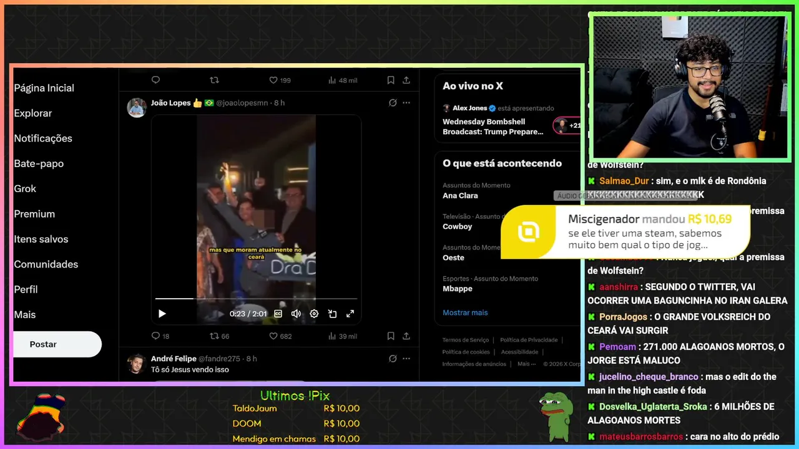Viewport: 799px width, 449px height.
Task: Click the Miscigenador donation notification
Action: [x=625, y=231]
